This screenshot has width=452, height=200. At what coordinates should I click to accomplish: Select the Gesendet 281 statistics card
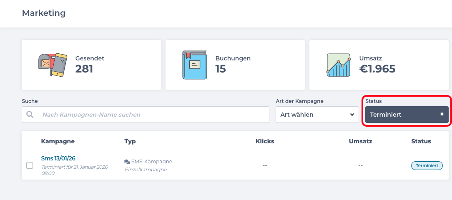point(91,65)
